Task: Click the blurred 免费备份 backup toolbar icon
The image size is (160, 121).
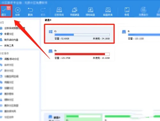Action: tap(143, 12)
